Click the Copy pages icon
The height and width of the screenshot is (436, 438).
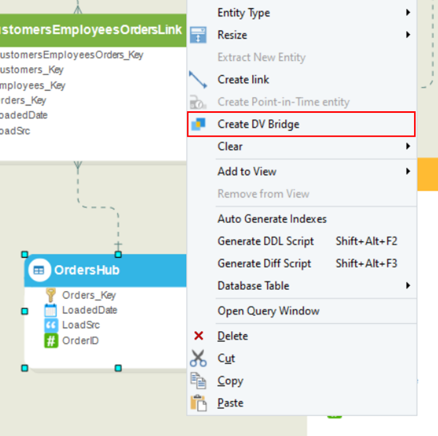(199, 381)
